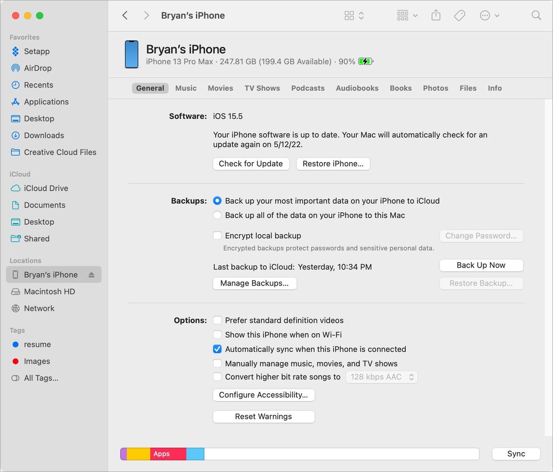This screenshot has width=553, height=472.
Task: Click light blue storage bar segment
Action: pos(195,454)
